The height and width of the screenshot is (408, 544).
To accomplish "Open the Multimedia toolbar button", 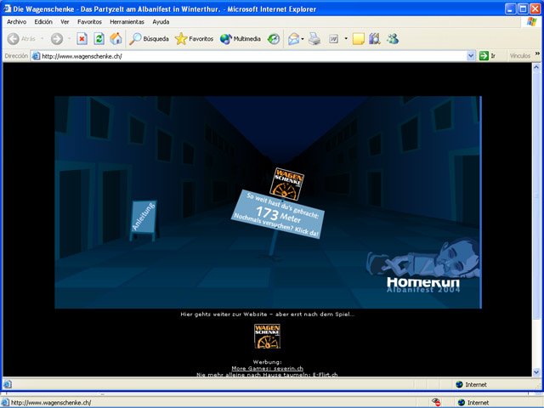I will (240, 38).
